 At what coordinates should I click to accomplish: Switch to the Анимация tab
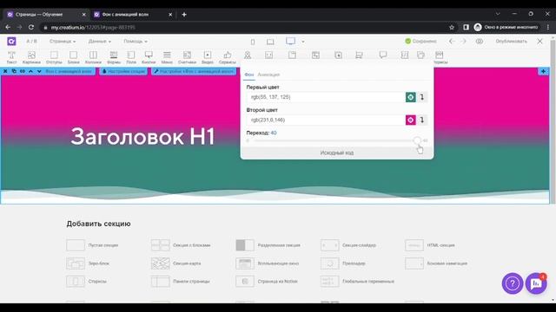pos(268,75)
